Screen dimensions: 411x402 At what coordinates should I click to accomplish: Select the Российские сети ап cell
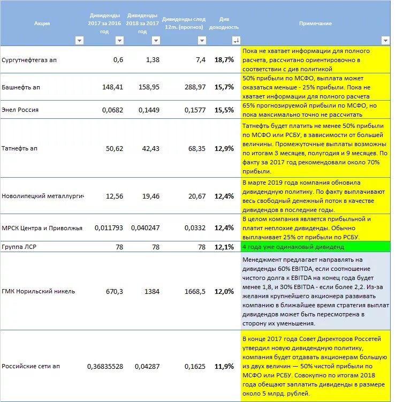pos(42,366)
